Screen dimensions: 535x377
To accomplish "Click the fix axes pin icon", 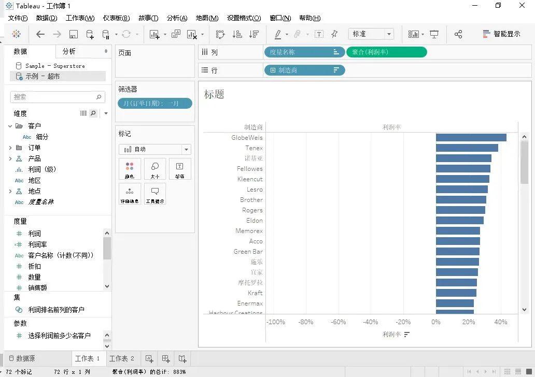I will (334, 34).
